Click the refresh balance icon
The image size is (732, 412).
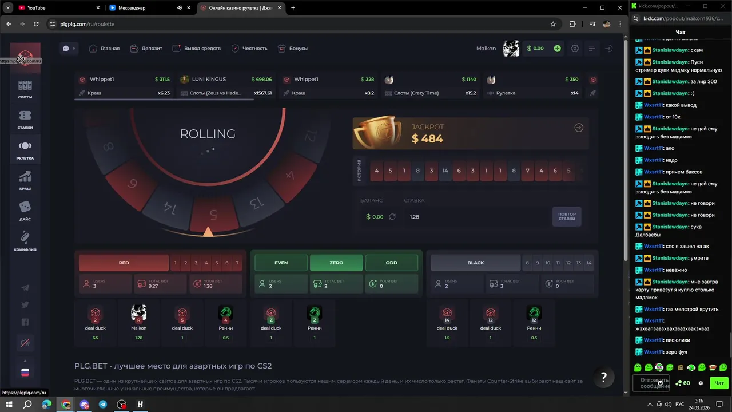click(x=392, y=217)
